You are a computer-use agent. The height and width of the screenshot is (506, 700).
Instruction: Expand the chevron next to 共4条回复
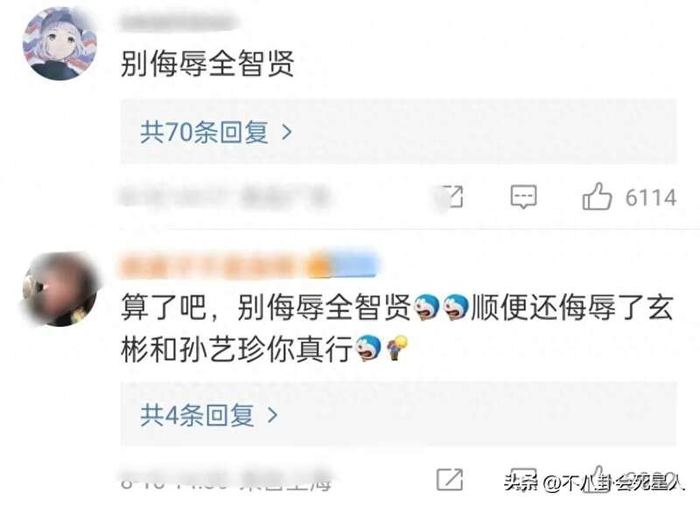tap(272, 415)
